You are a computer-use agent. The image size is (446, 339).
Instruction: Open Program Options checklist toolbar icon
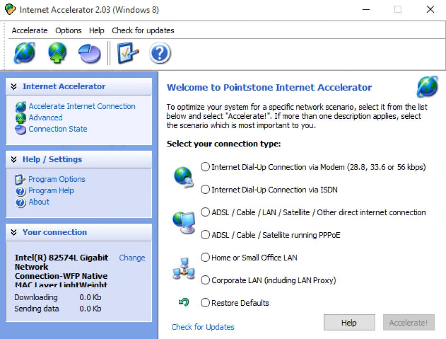click(128, 53)
